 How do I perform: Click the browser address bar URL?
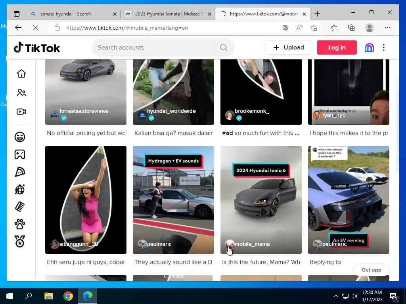[x=127, y=28]
